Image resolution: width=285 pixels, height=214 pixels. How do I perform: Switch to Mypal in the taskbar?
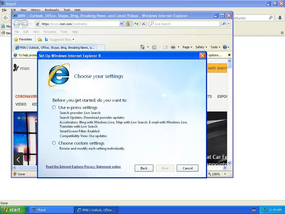click(51, 210)
